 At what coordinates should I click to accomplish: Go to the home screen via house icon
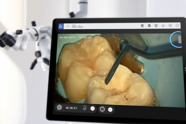pos(61,26)
